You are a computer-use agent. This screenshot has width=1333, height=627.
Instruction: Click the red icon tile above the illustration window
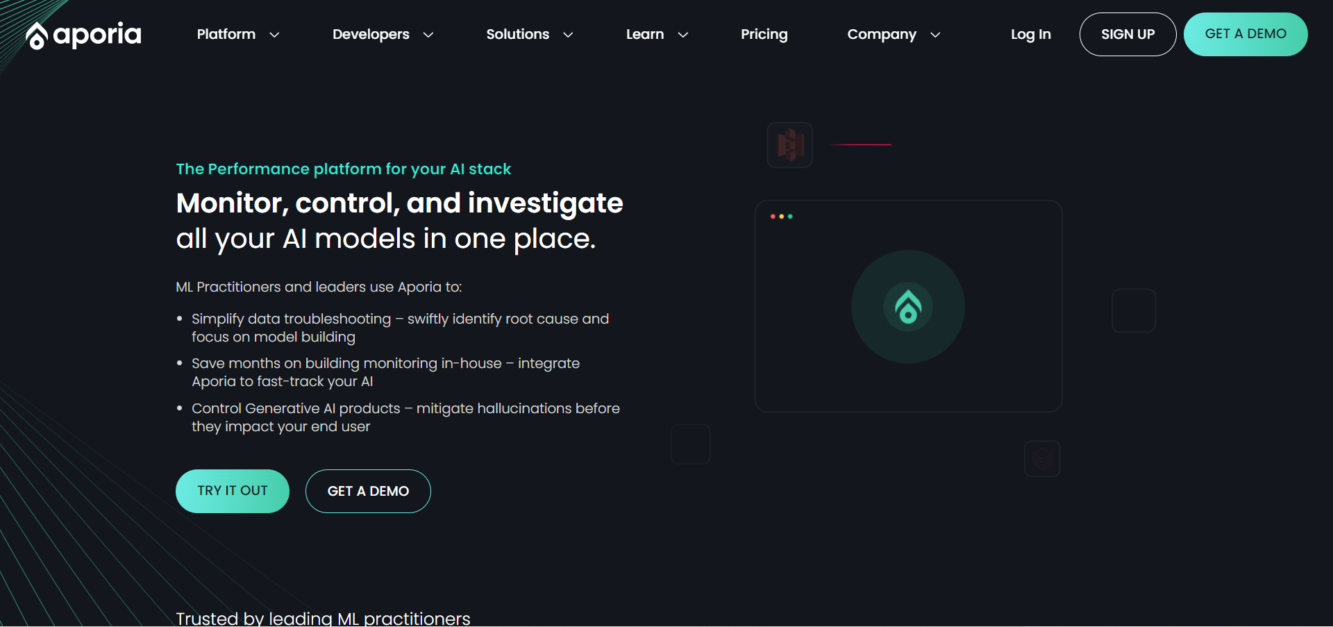789,145
